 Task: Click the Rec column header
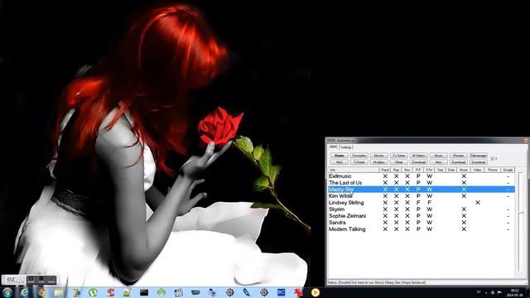click(x=407, y=170)
